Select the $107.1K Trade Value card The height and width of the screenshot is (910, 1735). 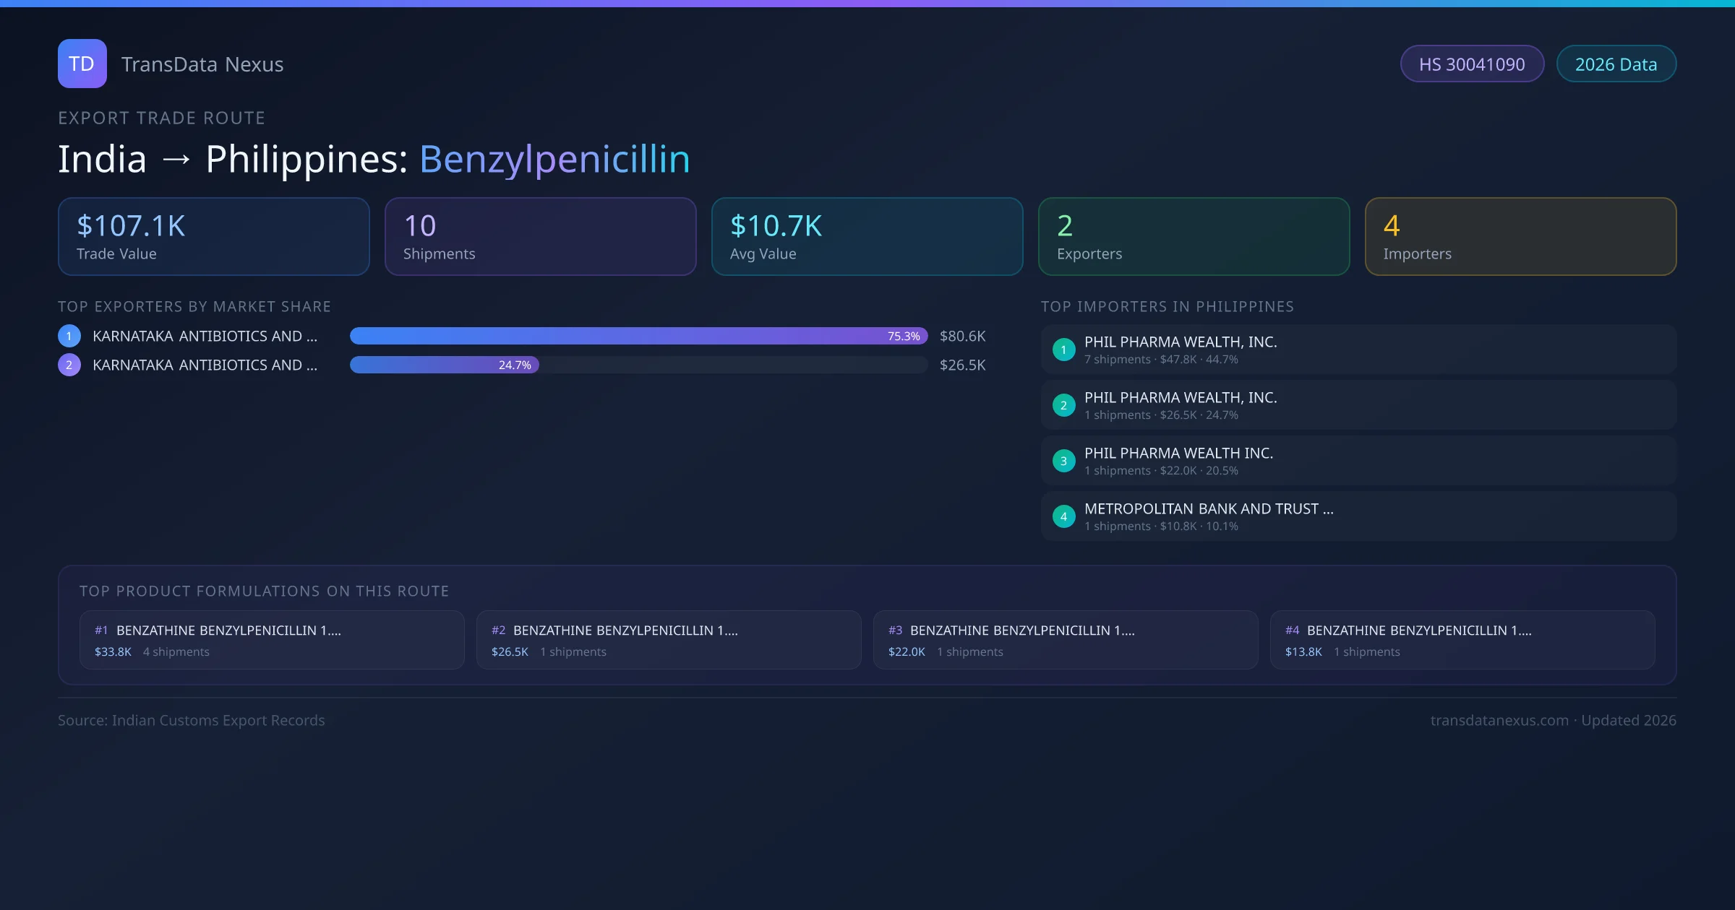(x=213, y=236)
